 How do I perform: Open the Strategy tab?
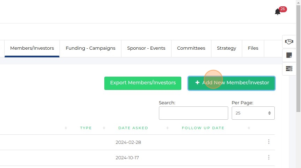point(226,48)
